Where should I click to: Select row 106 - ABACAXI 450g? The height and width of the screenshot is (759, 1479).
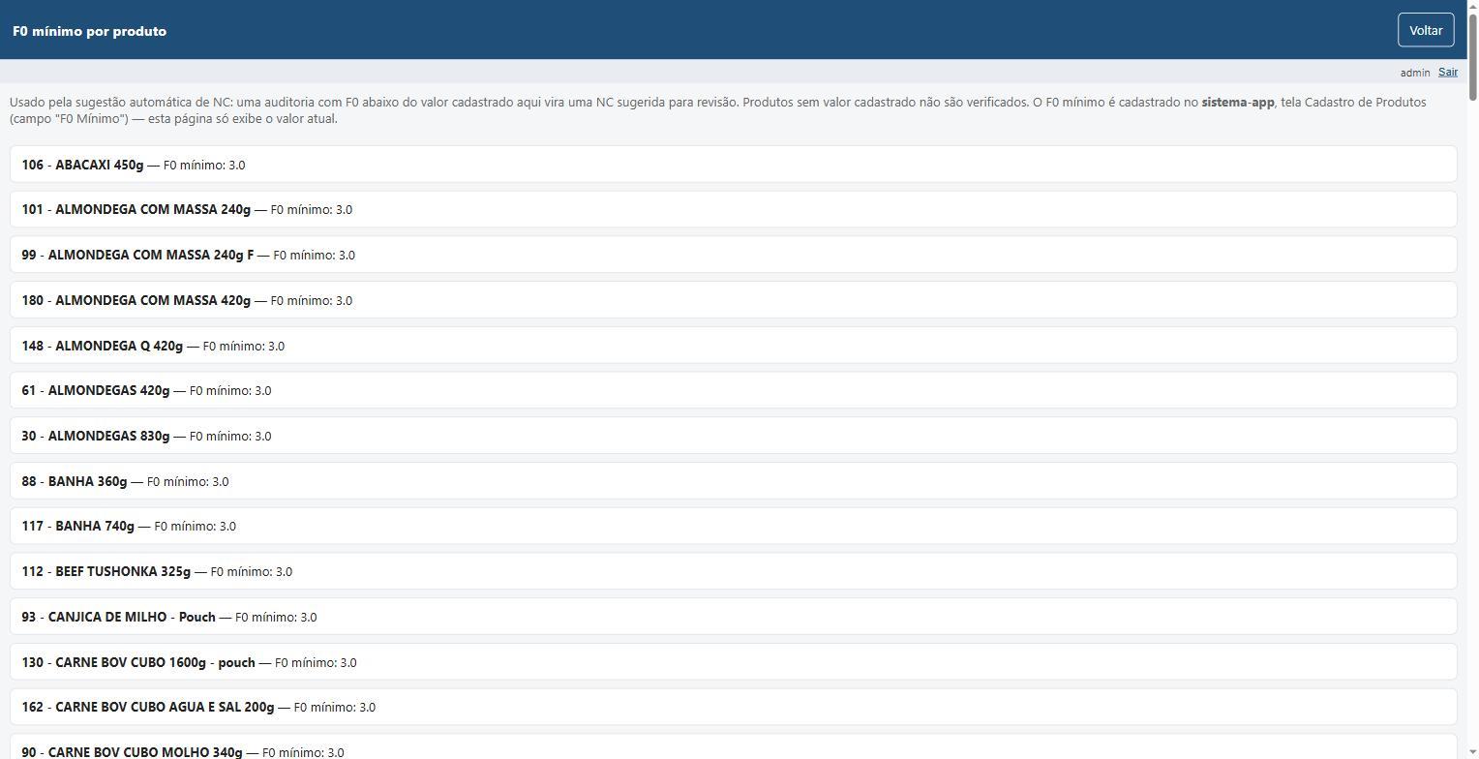coord(733,165)
